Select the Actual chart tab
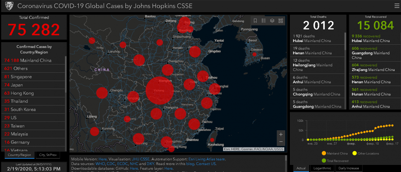The image size is (401, 172). click(x=301, y=168)
